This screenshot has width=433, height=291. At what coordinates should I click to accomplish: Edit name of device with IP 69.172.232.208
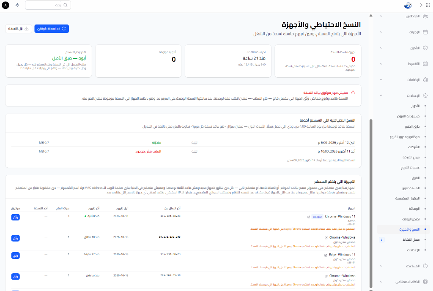click(326, 238)
